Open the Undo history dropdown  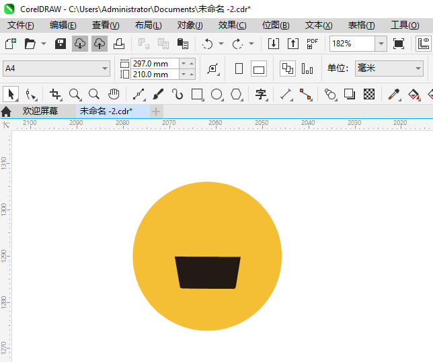coord(221,44)
